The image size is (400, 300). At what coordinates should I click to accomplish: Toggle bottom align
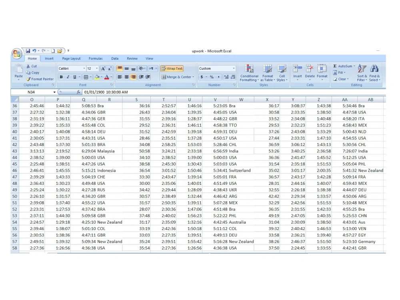click(x=133, y=69)
